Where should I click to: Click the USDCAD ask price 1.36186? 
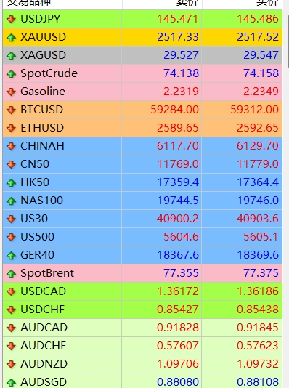point(258,291)
